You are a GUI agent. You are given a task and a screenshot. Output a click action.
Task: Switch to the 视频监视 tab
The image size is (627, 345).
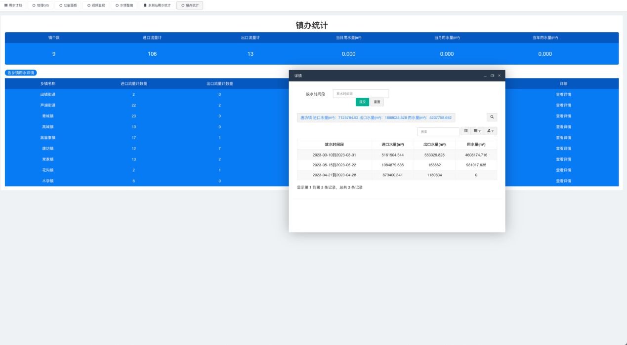click(96, 5)
